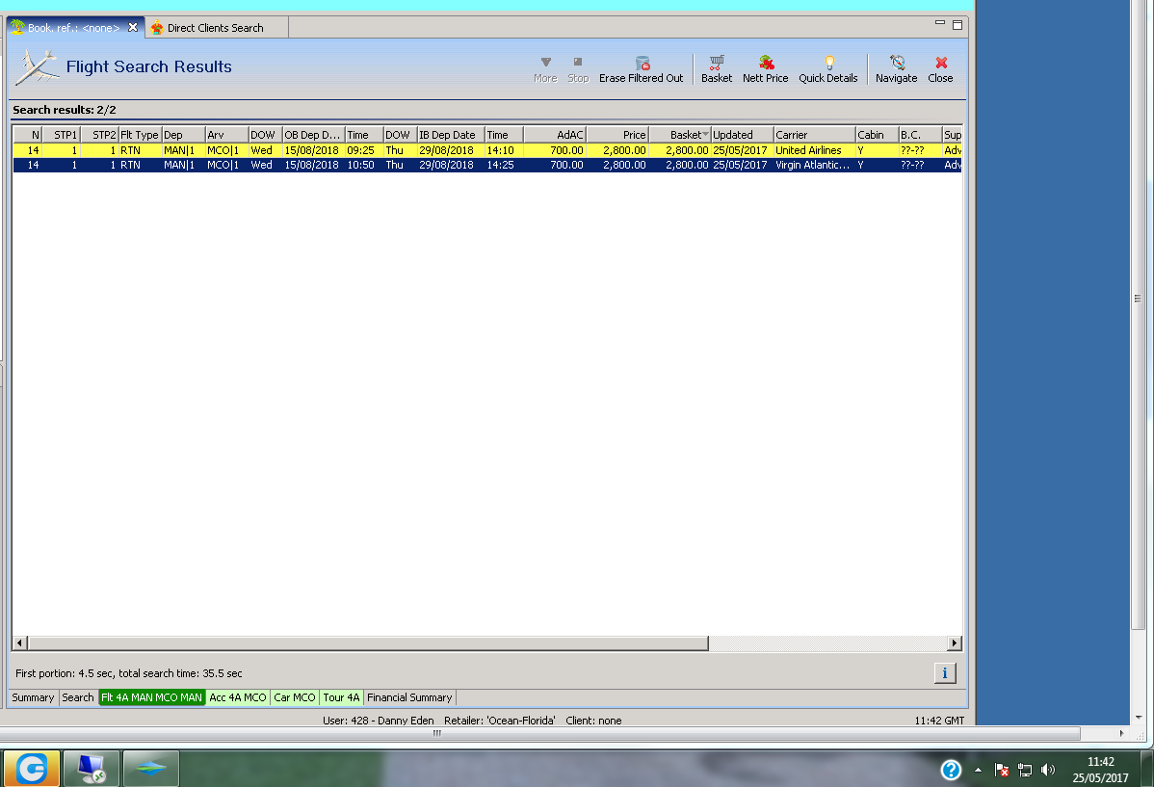The height and width of the screenshot is (787, 1154).
Task: Sort by Price column header
Action: (616, 135)
